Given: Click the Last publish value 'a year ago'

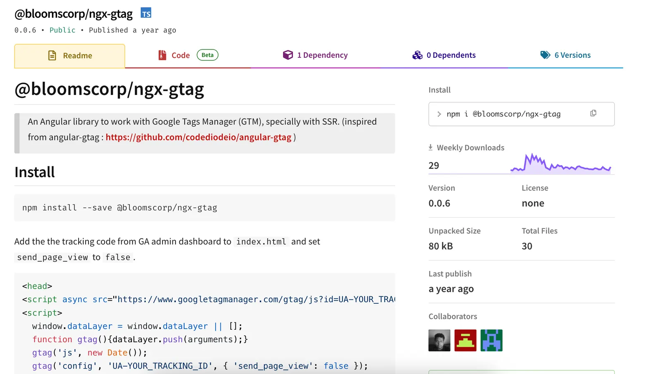Looking at the screenshot, I should tap(451, 289).
